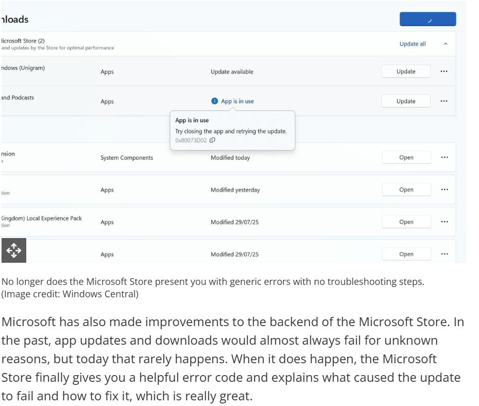Open more options for last Modified 29/07/25 row
Screen dimensions: 479x406
click(444, 254)
